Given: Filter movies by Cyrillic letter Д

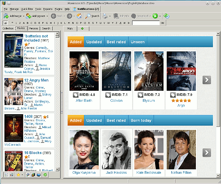Looking at the screenshot, I should (120, 23).
